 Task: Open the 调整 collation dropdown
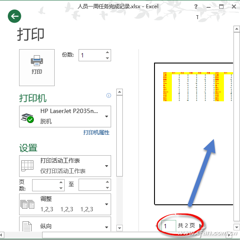tap(65, 204)
